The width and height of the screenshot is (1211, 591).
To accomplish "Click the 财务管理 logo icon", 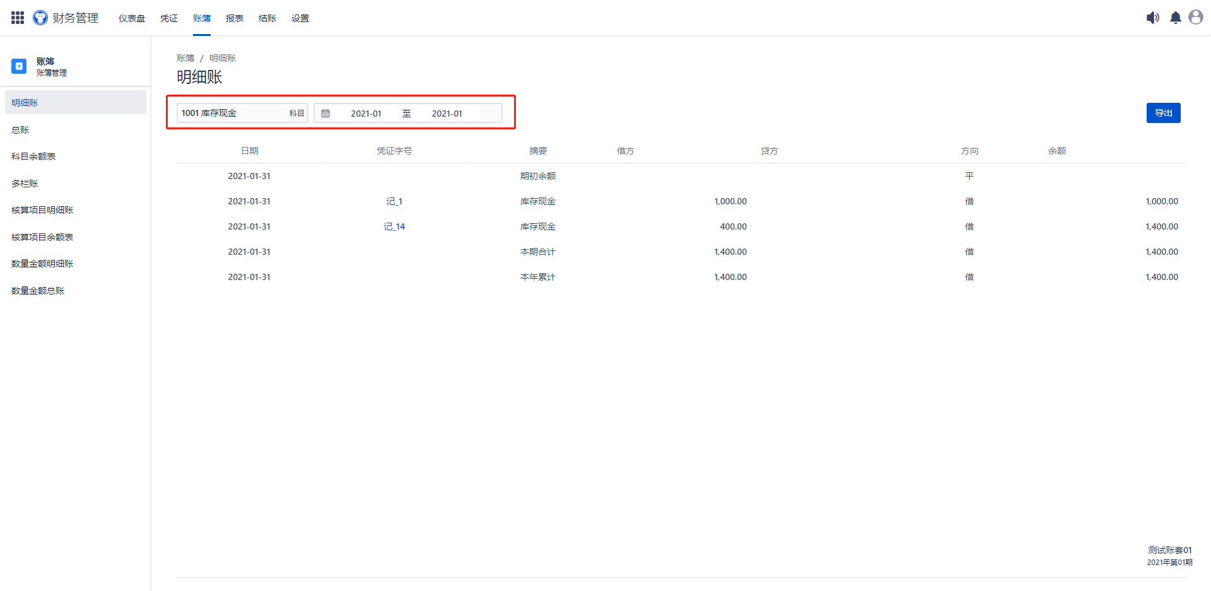I will coord(40,18).
